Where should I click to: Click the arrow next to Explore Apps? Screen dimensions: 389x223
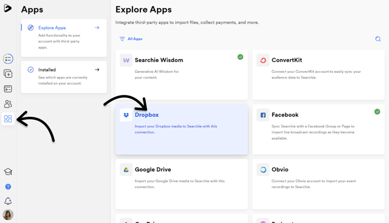point(97,28)
